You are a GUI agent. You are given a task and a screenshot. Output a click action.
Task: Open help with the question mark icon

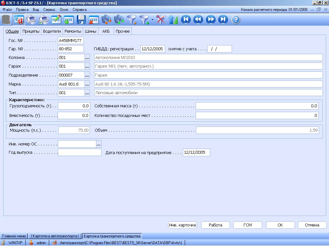point(236,20)
